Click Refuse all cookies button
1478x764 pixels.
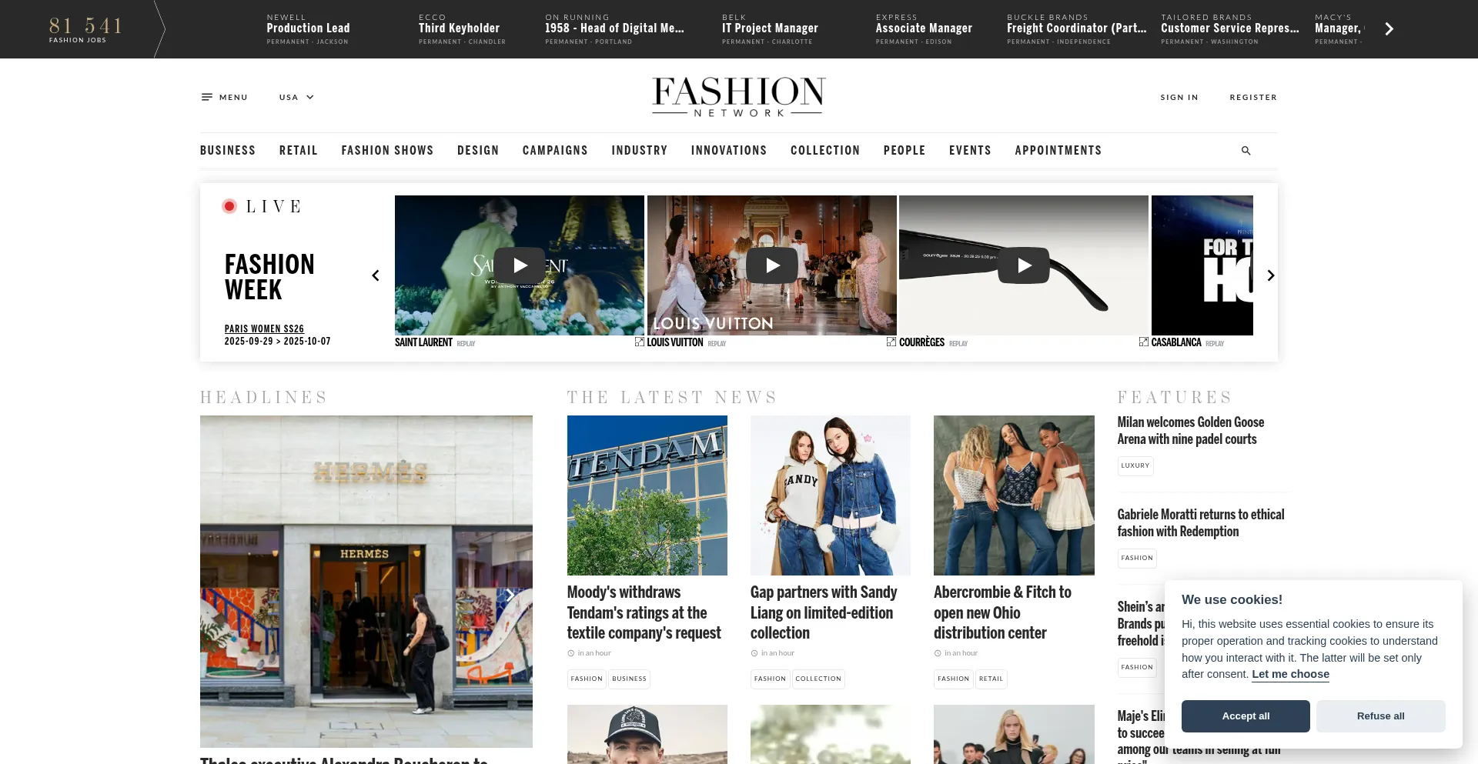pos(1380,716)
